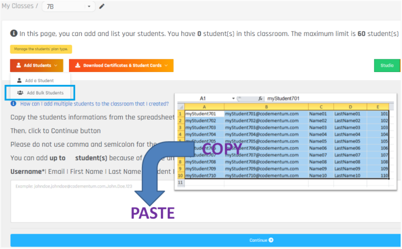The image size is (402, 249).
Task: Click cell myStudent701 in spreadsheet column A
Action: (x=204, y=114)
